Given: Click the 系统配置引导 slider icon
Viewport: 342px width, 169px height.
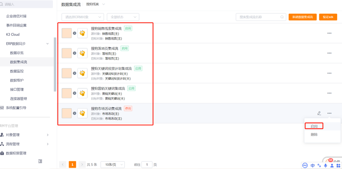Looking at the screenshot, I should 2,108.
